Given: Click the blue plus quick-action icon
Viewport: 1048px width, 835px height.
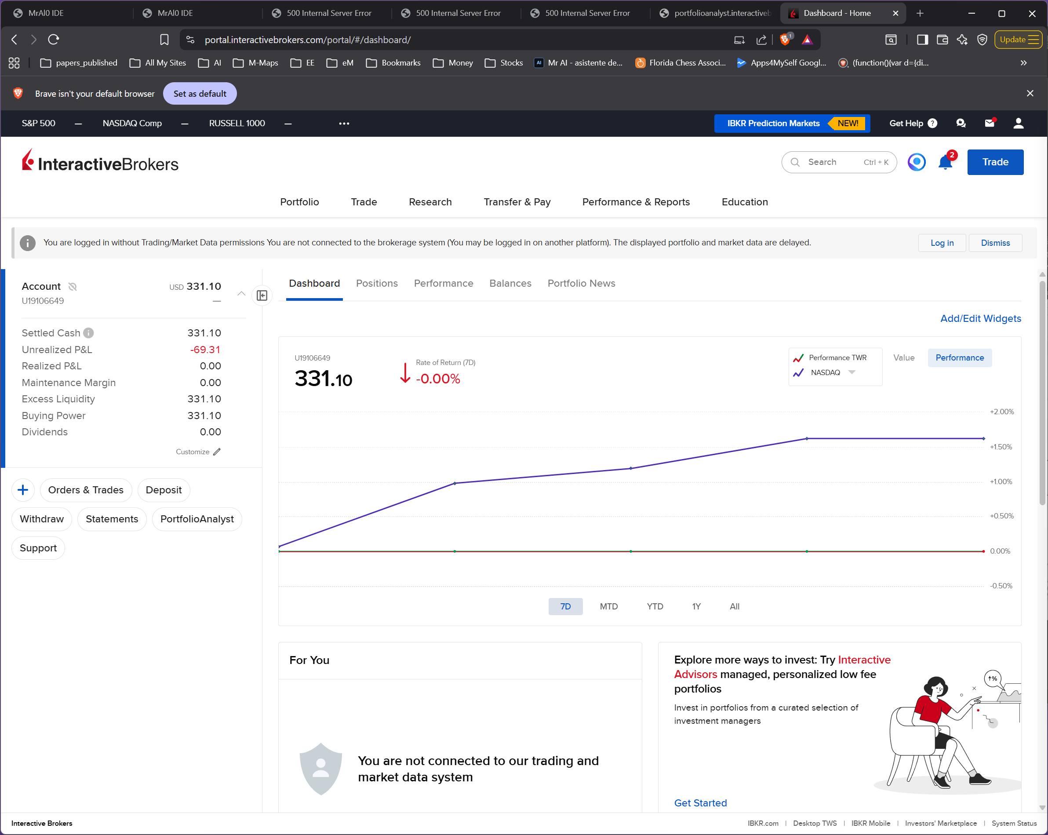Looking at the screenshot, I should point(23,490).
